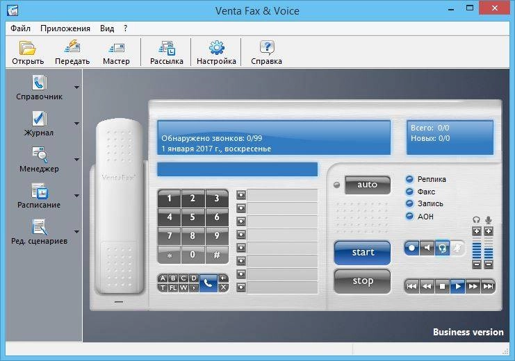Toggle the Реплика indicator
This screenshot has height=361, width=515.
pyautogui.click(x=409, y=179)
